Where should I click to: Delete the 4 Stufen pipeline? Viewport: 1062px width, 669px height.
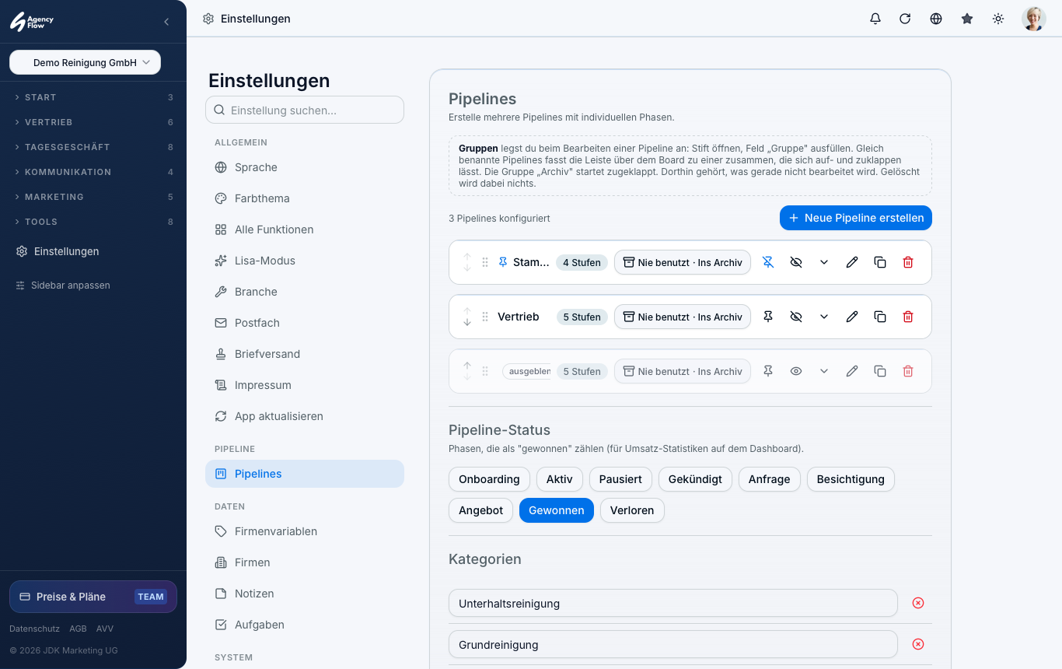[x=908, y=262]
